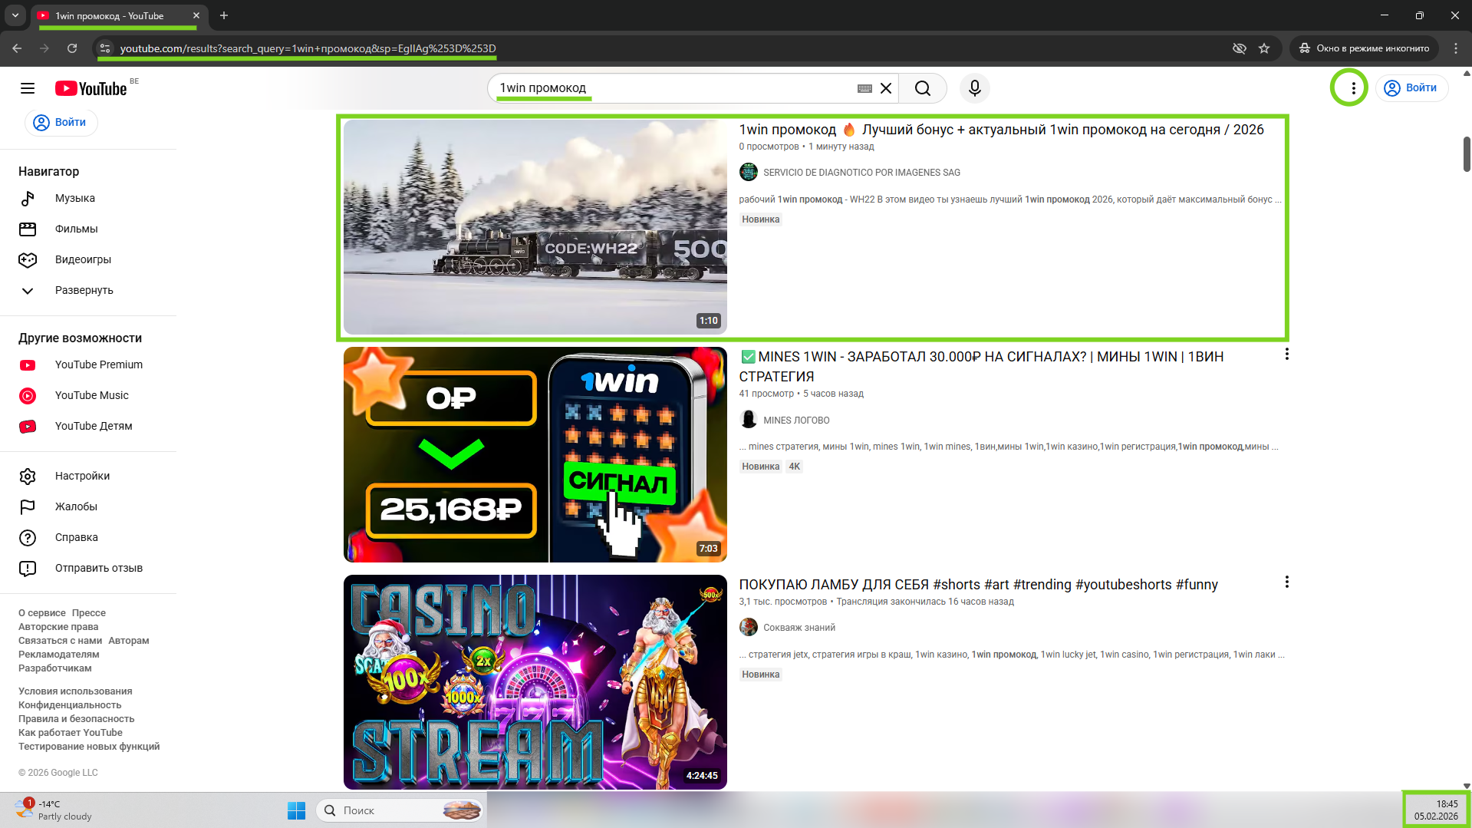Click the 4K badge on MINES video
The height and width of the screenshot is (828, 1472).
tap(795, 467)
